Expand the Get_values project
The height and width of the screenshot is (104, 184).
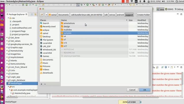pos(7,41)
